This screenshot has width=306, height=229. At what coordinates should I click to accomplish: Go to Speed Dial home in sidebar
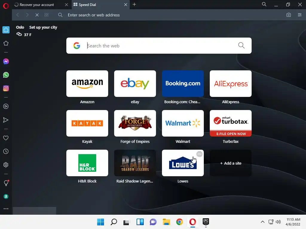pyautogui.click(x=6, y=30)
